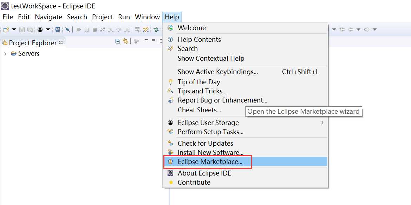Open the Search menu in menu bar
The width and height of the screenshot is (411, 205).
77,17
